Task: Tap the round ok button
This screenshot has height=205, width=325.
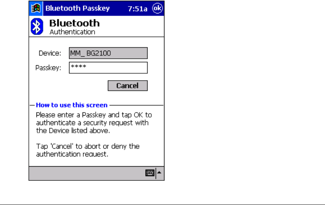Action: (158, 8)
